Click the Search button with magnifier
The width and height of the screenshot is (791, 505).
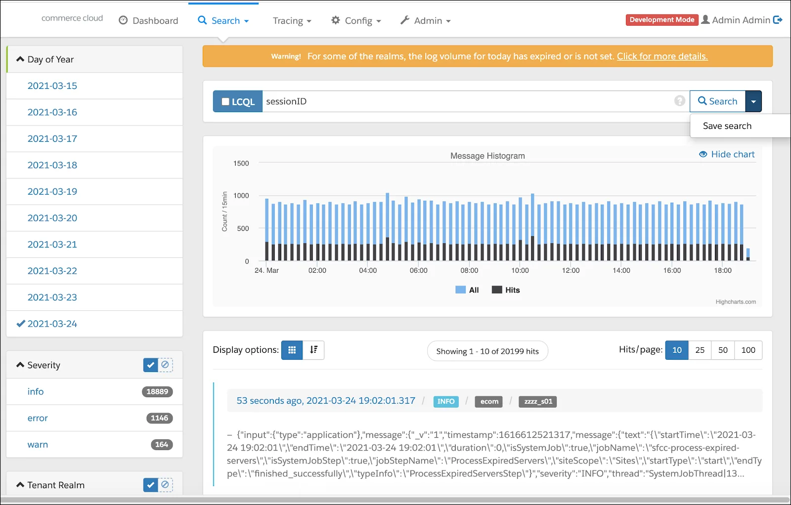pyautogui.click(x=717, y=101)
